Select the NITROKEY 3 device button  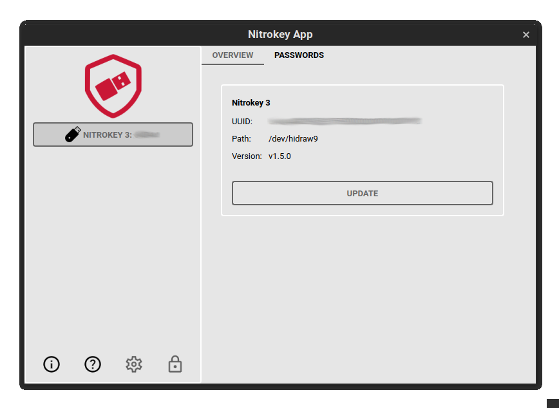(113, 134)
